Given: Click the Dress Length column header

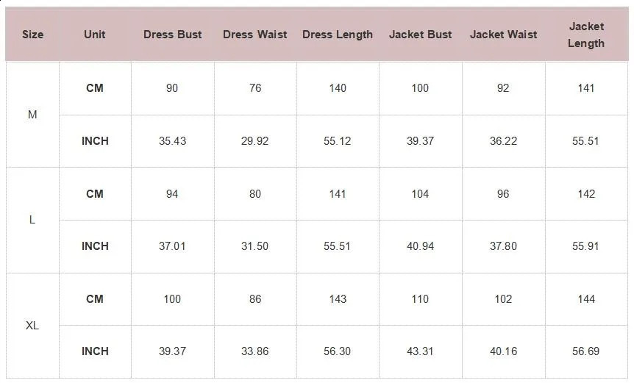Looking at the screenshot, I should [338, 35].
